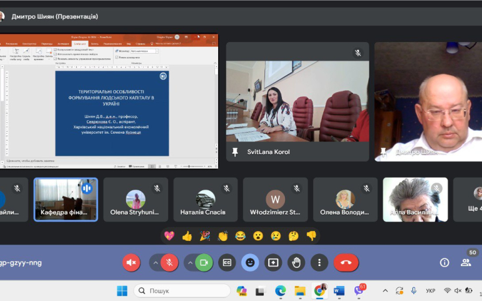
Task: Select Наталія Спасів participant tile
Action: point(205,200)
